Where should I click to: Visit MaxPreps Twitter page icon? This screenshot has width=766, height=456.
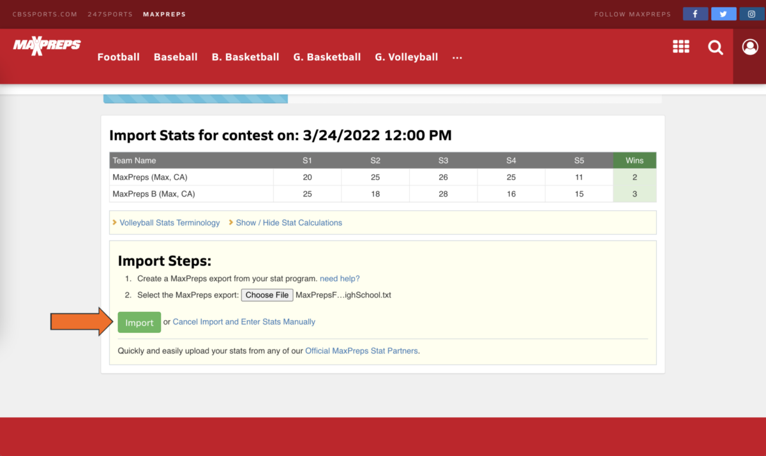[x=723, y=14]
